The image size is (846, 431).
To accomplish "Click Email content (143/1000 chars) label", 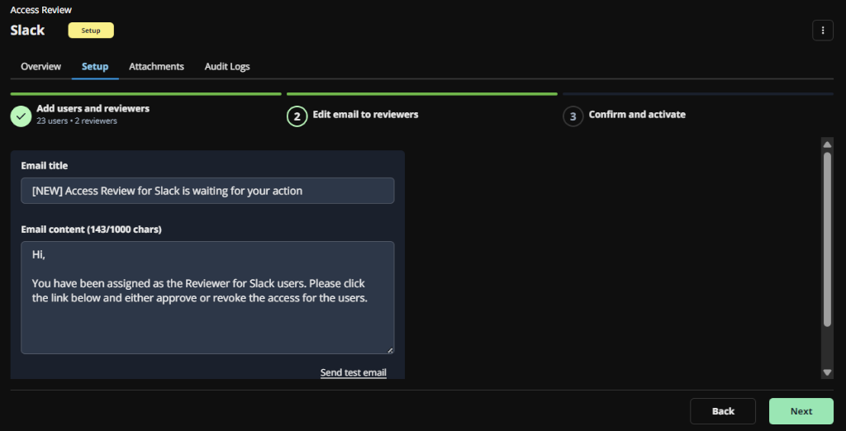I will coord(91,230).
